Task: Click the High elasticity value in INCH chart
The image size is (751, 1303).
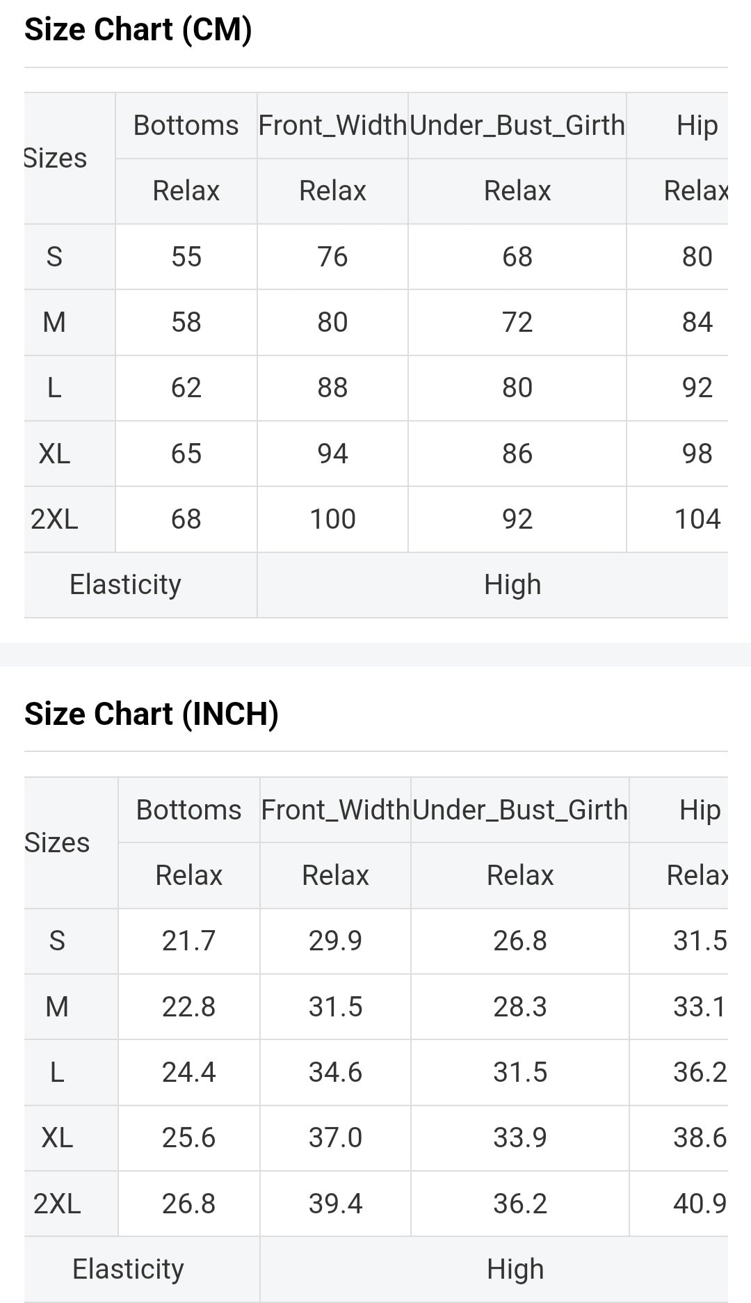Action: pyautogui.click(x=515, y=1270)
